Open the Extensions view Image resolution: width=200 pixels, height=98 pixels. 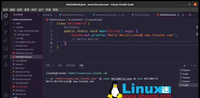pos(6,57)
